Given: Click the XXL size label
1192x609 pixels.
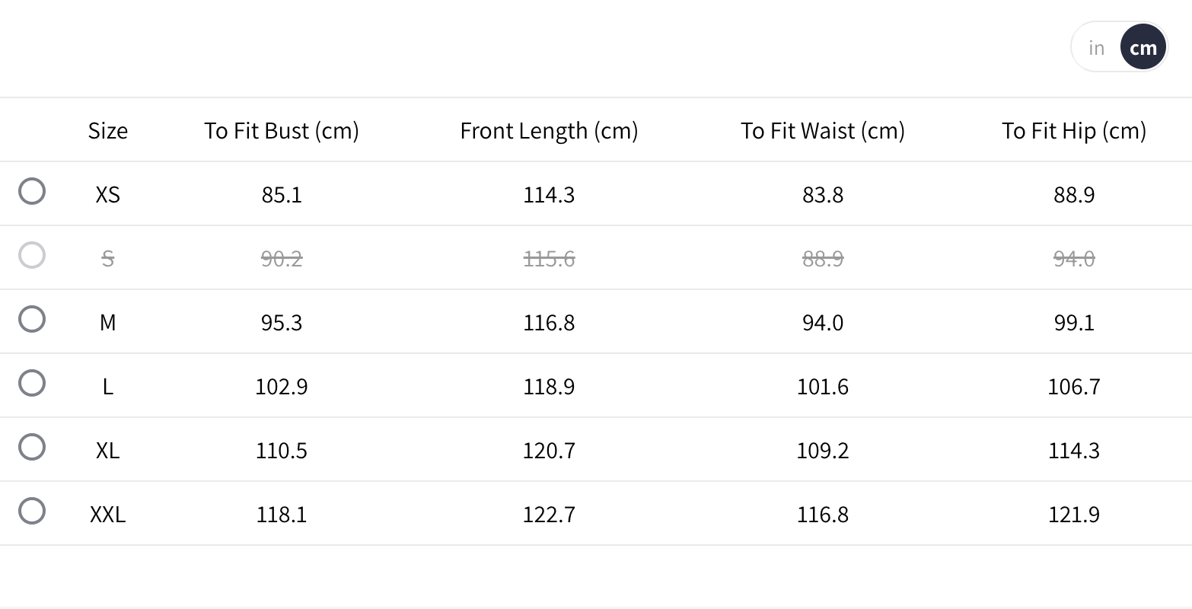Looking at the screenshot, I should [x=108, y=515].
